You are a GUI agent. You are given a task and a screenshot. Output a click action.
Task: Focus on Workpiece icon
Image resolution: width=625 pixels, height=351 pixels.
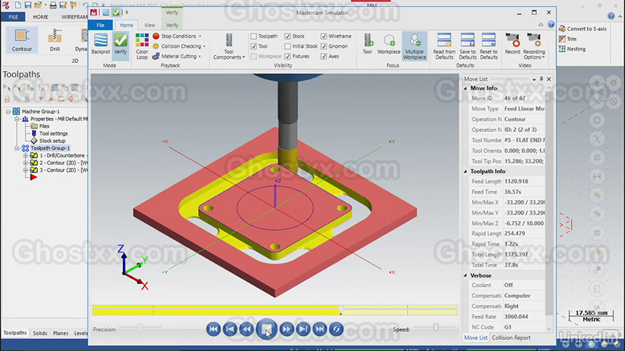coord(388,44)
